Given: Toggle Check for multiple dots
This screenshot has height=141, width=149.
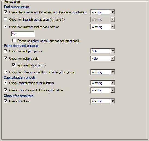Looking at the screenshot, I should click(5, 58).
